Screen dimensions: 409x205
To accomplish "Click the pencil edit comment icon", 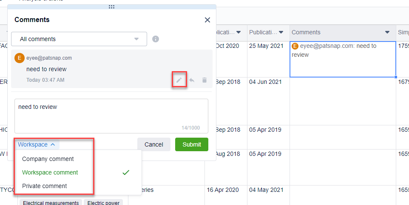I will (x=179, y=80).
